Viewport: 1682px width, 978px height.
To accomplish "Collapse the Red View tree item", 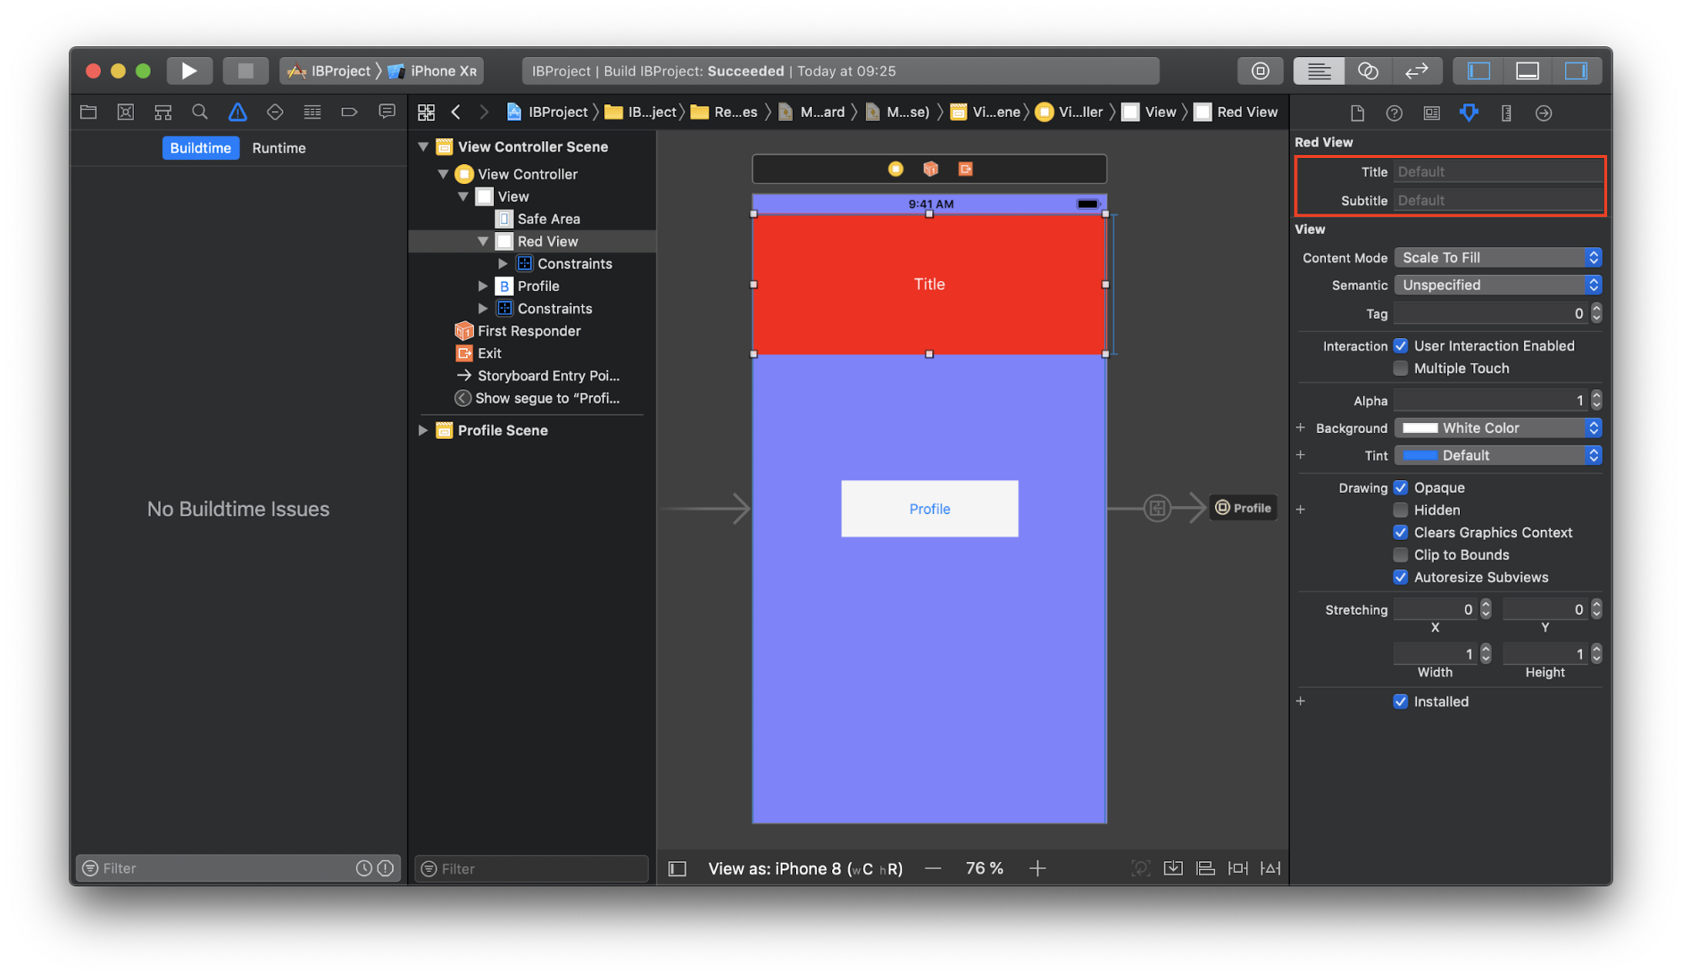I will (483, 241).
